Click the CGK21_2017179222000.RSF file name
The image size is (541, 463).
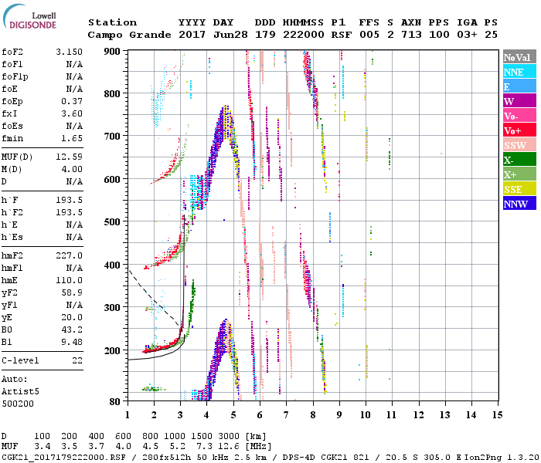coord(64,457)
